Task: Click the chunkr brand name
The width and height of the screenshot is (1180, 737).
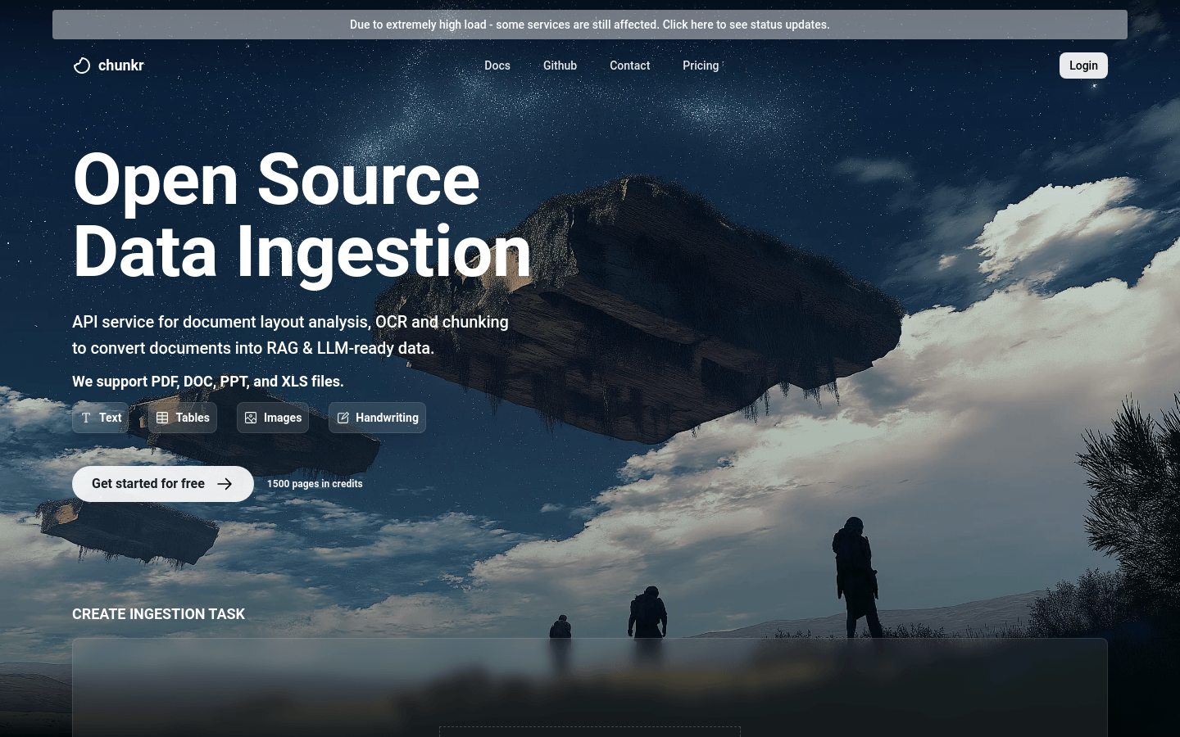Action: (x=121, y=66)
